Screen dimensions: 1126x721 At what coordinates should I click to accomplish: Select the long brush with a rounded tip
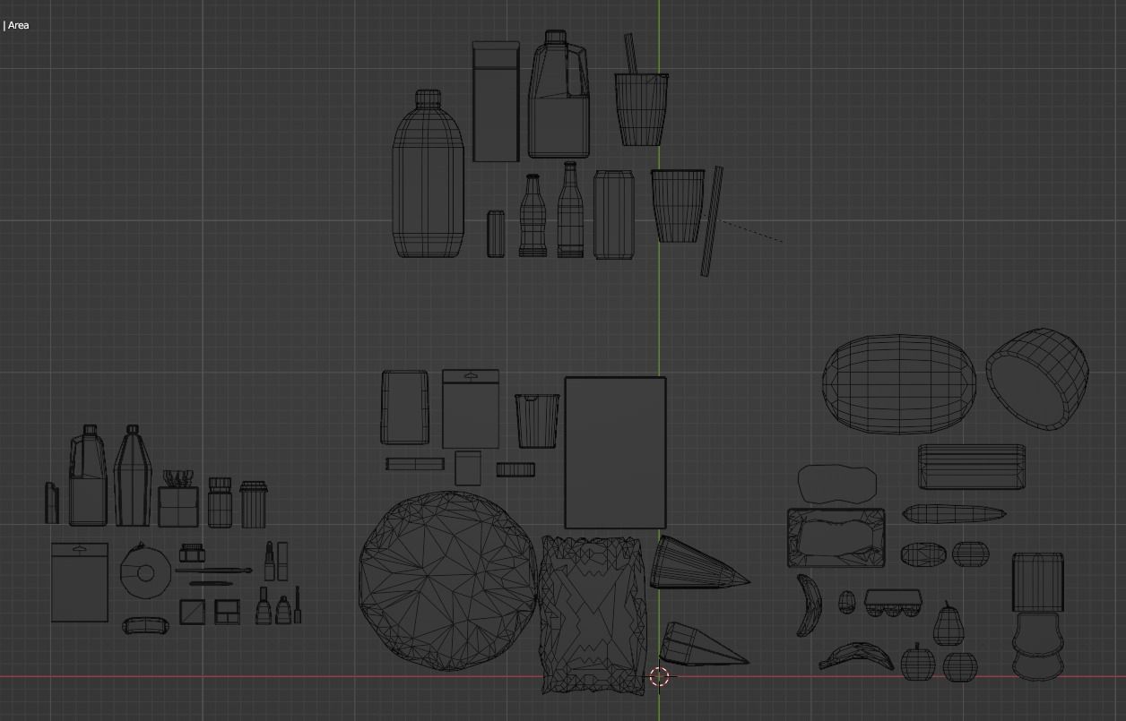(x=213, y=570)
